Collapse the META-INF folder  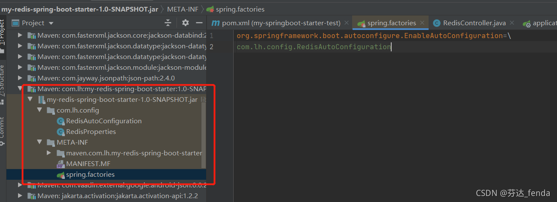[x=40, y=142]
